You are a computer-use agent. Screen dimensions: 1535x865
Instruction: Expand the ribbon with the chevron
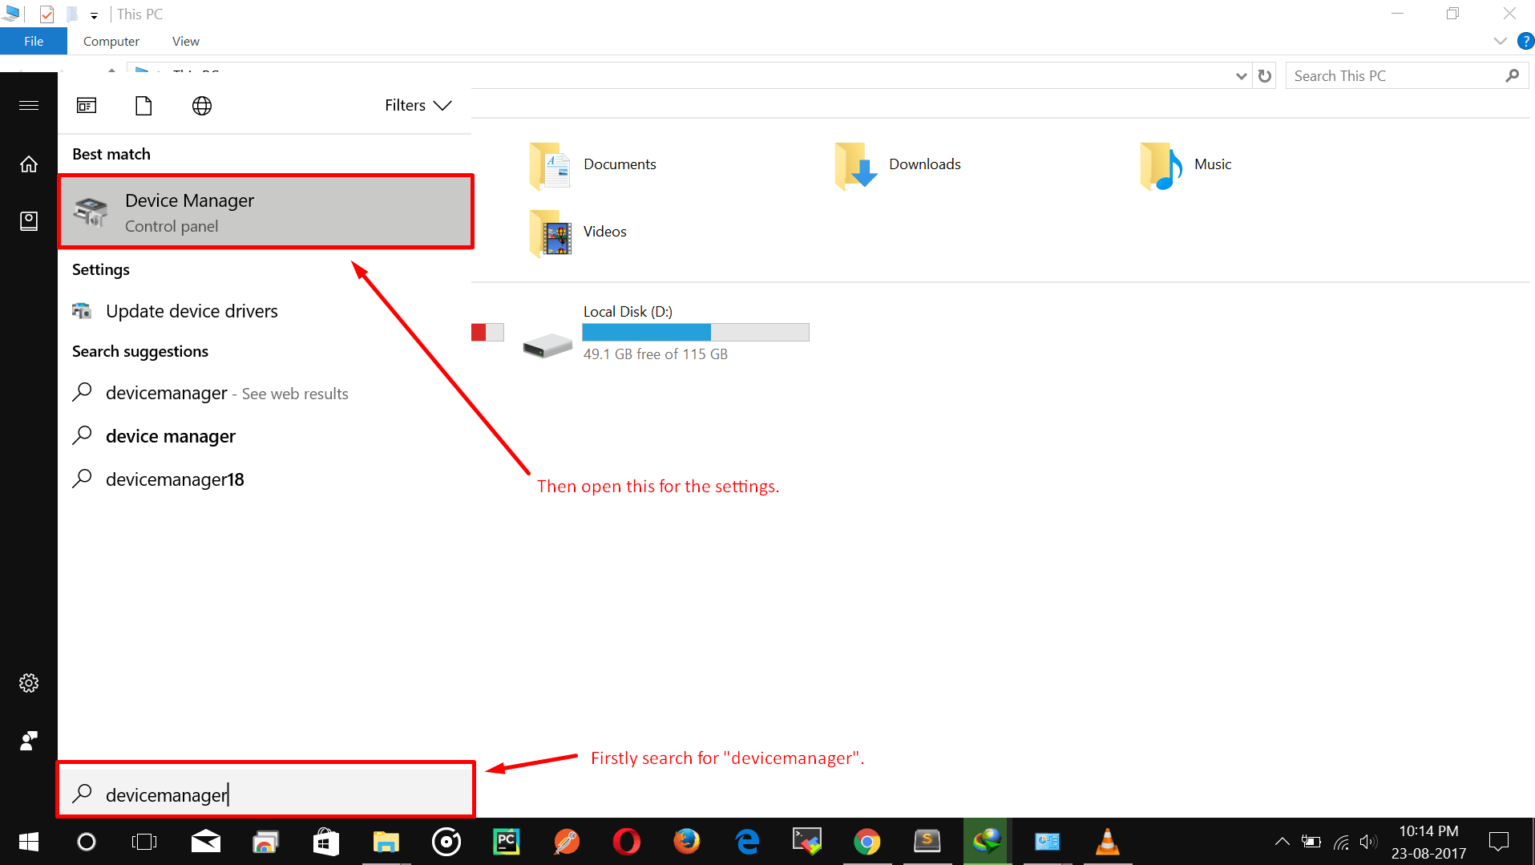(1501, 41)
